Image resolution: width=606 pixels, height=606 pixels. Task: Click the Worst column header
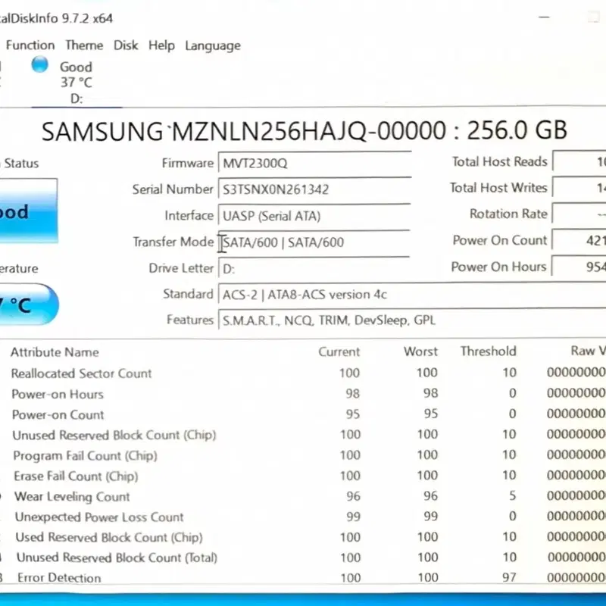pyautogui.click(x=420, y=351)
